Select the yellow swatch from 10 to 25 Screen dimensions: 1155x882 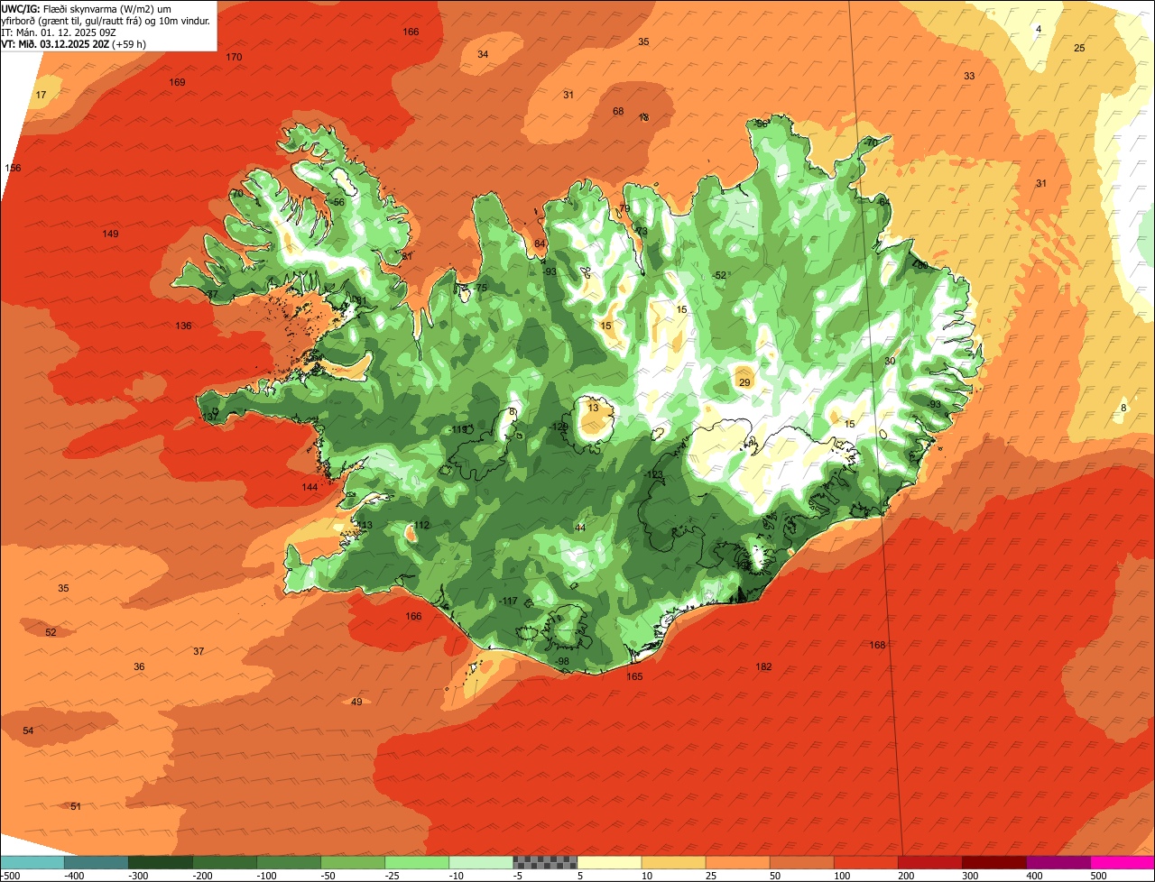(673, 862)
